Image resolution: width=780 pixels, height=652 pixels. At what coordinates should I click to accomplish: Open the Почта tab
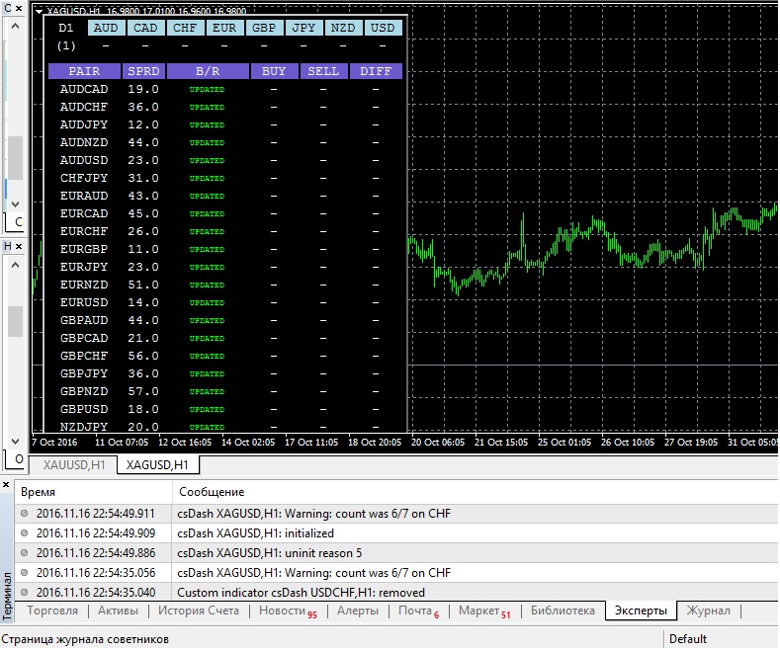418,611
